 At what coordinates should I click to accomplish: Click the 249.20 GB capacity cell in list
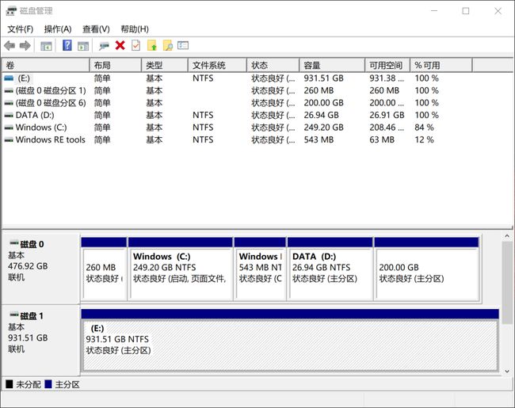click(323, 128)
